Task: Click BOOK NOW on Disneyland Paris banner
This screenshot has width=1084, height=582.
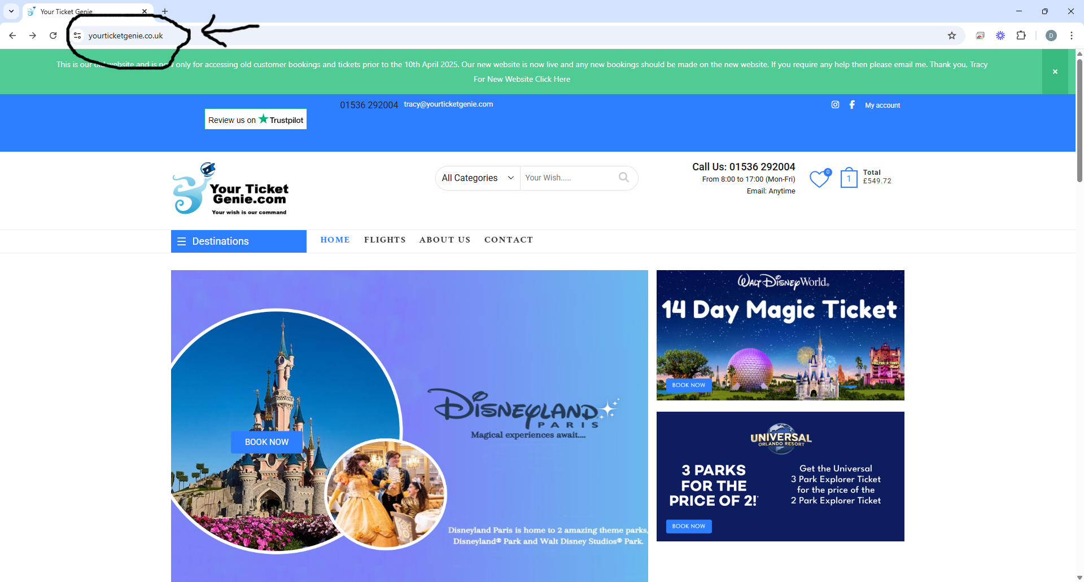Action: [x=266, y=442]
